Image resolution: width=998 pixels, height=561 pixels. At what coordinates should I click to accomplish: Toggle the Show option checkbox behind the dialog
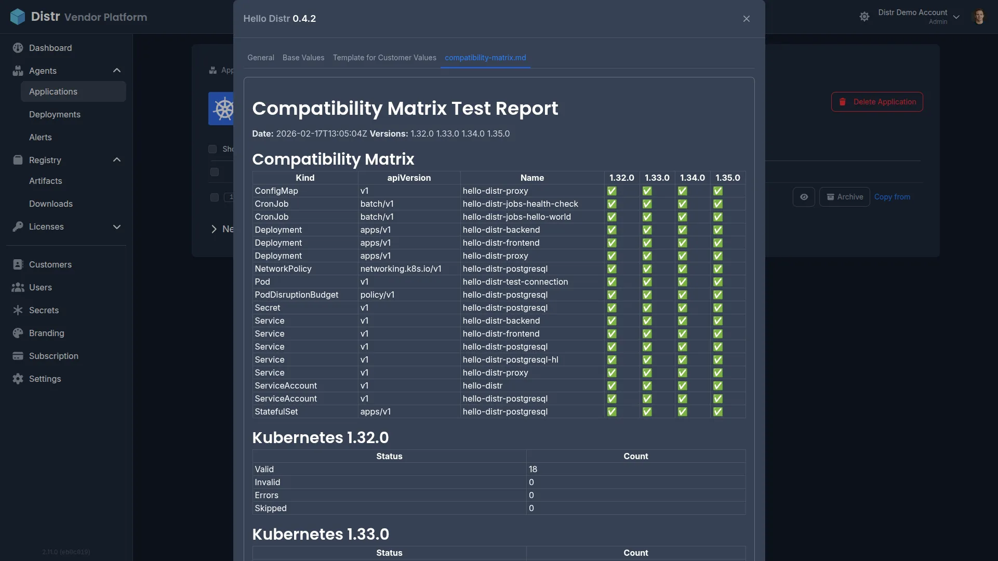coord(212,149)
